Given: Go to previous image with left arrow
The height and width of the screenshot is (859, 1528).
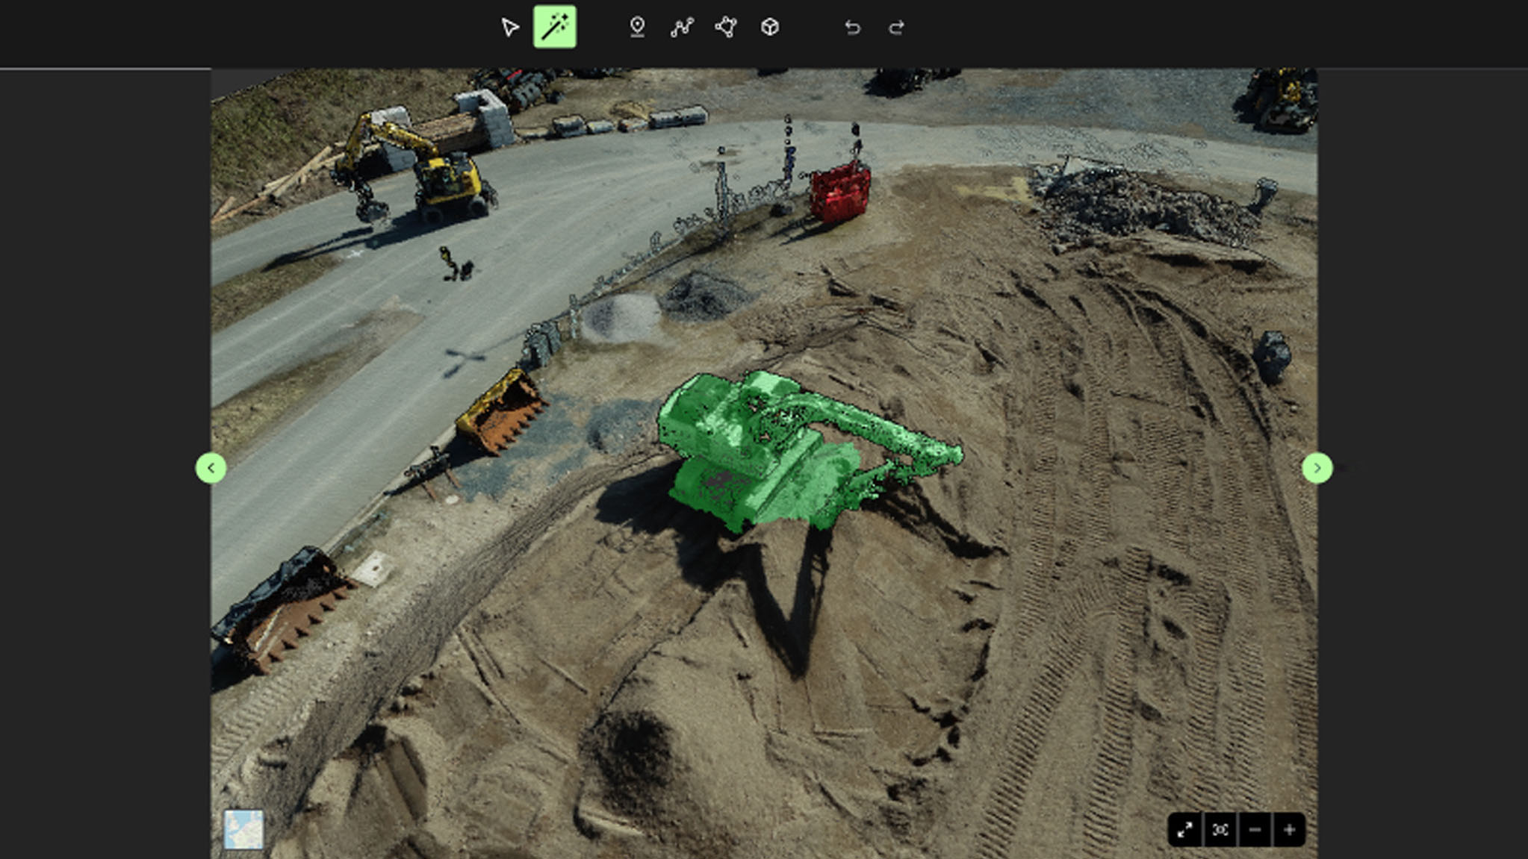Looking at the screenshot, I should 211,468.
